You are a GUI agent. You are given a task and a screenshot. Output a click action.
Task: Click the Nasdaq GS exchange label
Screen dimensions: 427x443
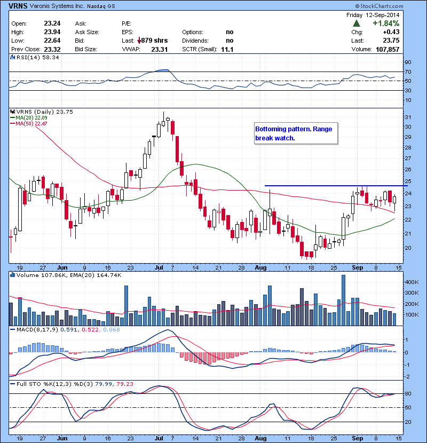click(101, 6)
